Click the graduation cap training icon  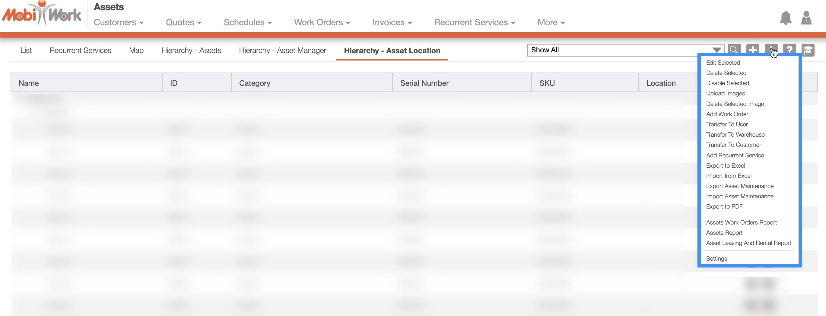[x=808, y=50]
